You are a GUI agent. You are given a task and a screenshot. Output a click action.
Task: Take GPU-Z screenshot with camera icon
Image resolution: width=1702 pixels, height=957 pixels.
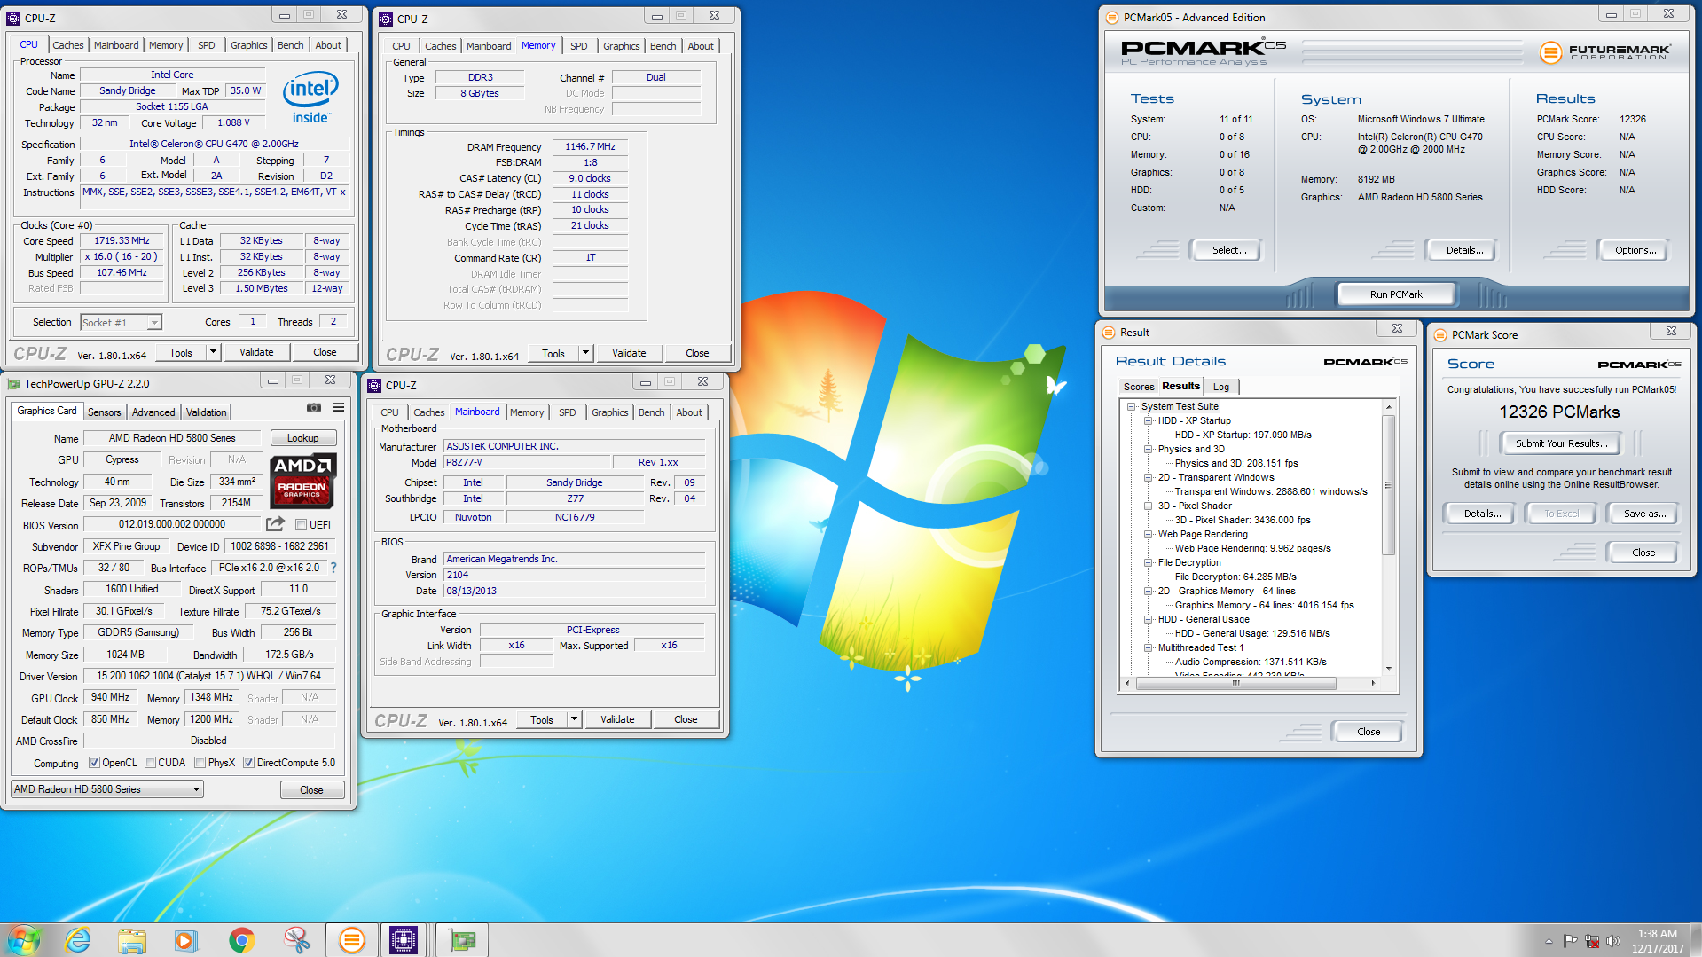314,407
